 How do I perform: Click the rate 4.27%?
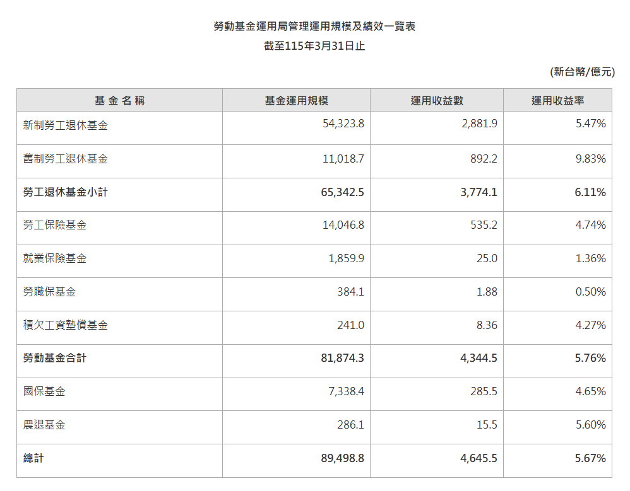(x=591, y=325)
